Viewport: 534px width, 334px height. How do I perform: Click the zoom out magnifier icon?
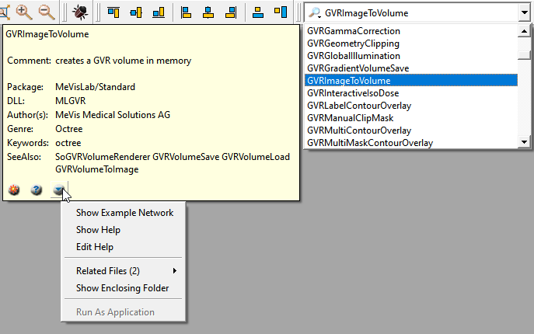pyautogui.click(x=46, y=12)
